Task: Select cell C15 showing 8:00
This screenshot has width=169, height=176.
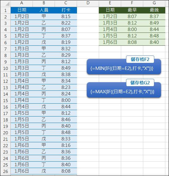Action: point(66,100)
